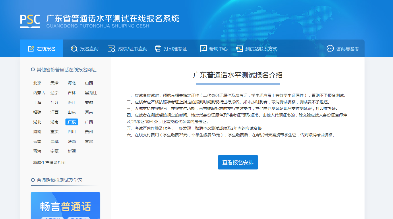Screen dimensions: 393x219
Task: Open the 畅言普通话 banner image
Action: pyautogui.click(x=65, y=206)
